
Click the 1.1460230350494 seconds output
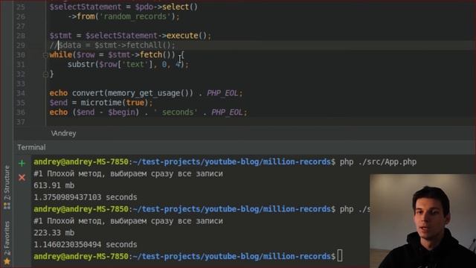pos(86,245)
